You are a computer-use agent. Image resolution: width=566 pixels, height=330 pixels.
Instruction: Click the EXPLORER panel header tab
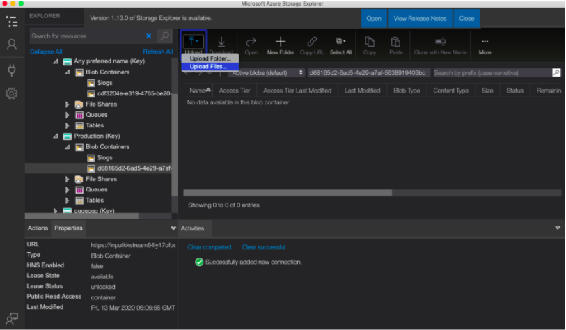(x=45, y=16)
